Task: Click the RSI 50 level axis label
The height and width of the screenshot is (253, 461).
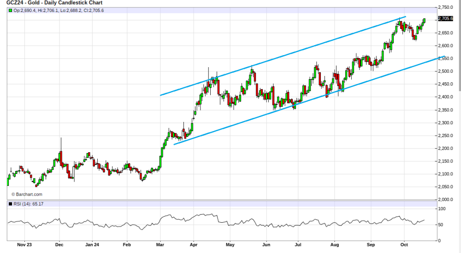Action: coord(441,225)
